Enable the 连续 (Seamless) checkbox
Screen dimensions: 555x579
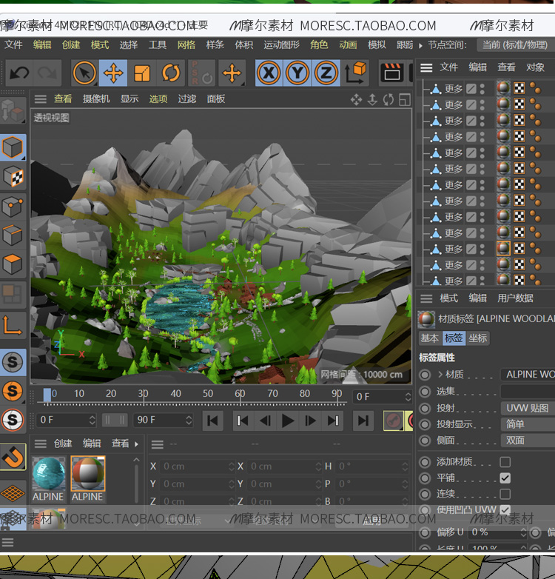pyautogui.click(x=505, y=494)
